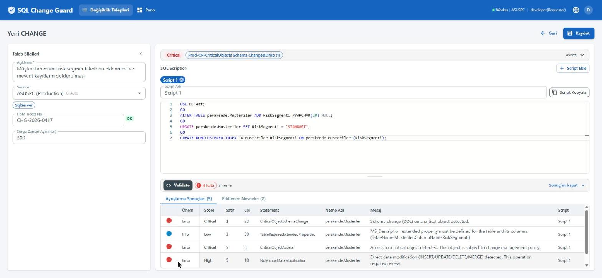Sort by Col column header

pos(247,210)
